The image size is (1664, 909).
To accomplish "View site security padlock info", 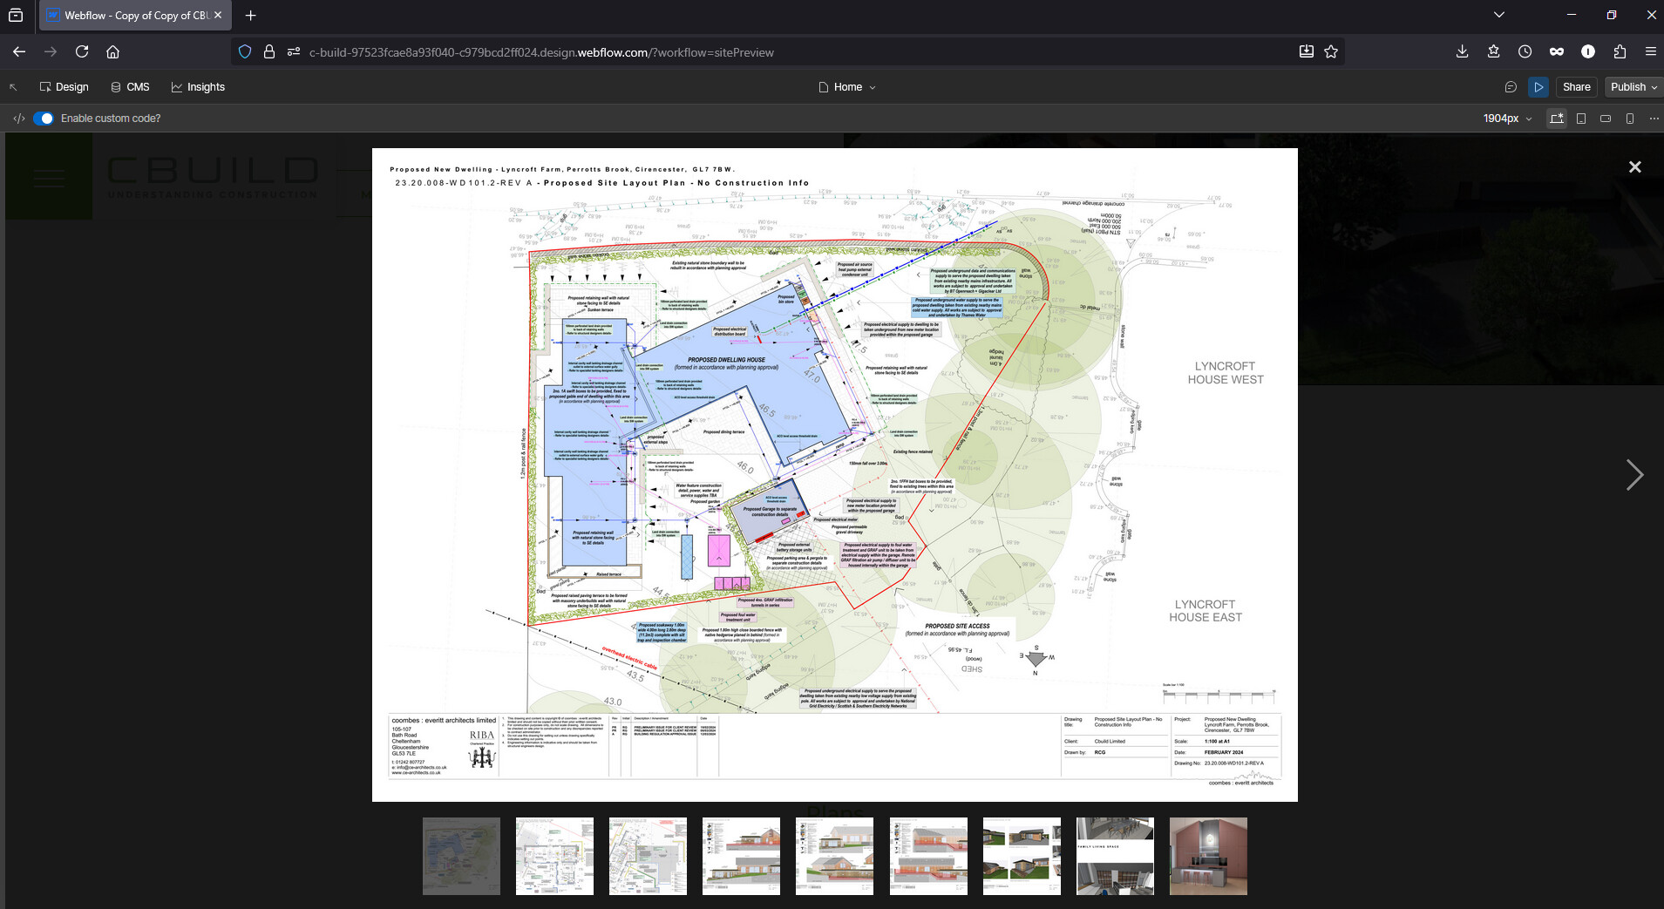I will coord(269,51).
